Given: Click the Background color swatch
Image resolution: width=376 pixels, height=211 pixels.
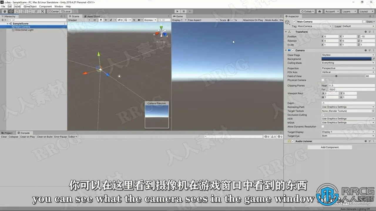Looking at the screenshot, I should click(346, 59).
